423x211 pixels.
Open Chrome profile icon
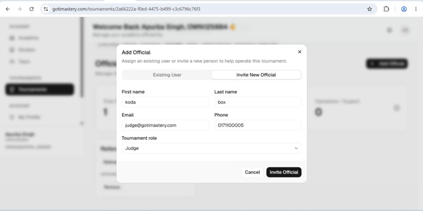pos(404,9)
